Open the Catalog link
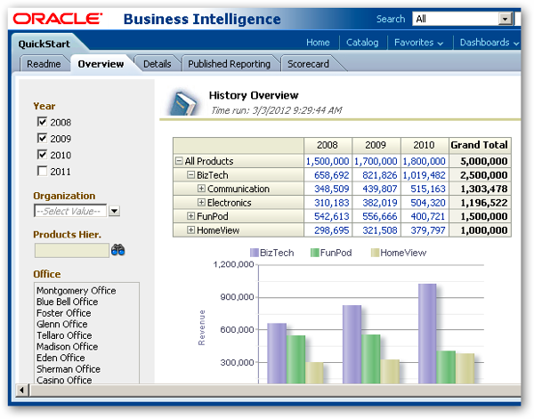Image resolution: width=534 pixels, height=419 pixels. [362, 43]
